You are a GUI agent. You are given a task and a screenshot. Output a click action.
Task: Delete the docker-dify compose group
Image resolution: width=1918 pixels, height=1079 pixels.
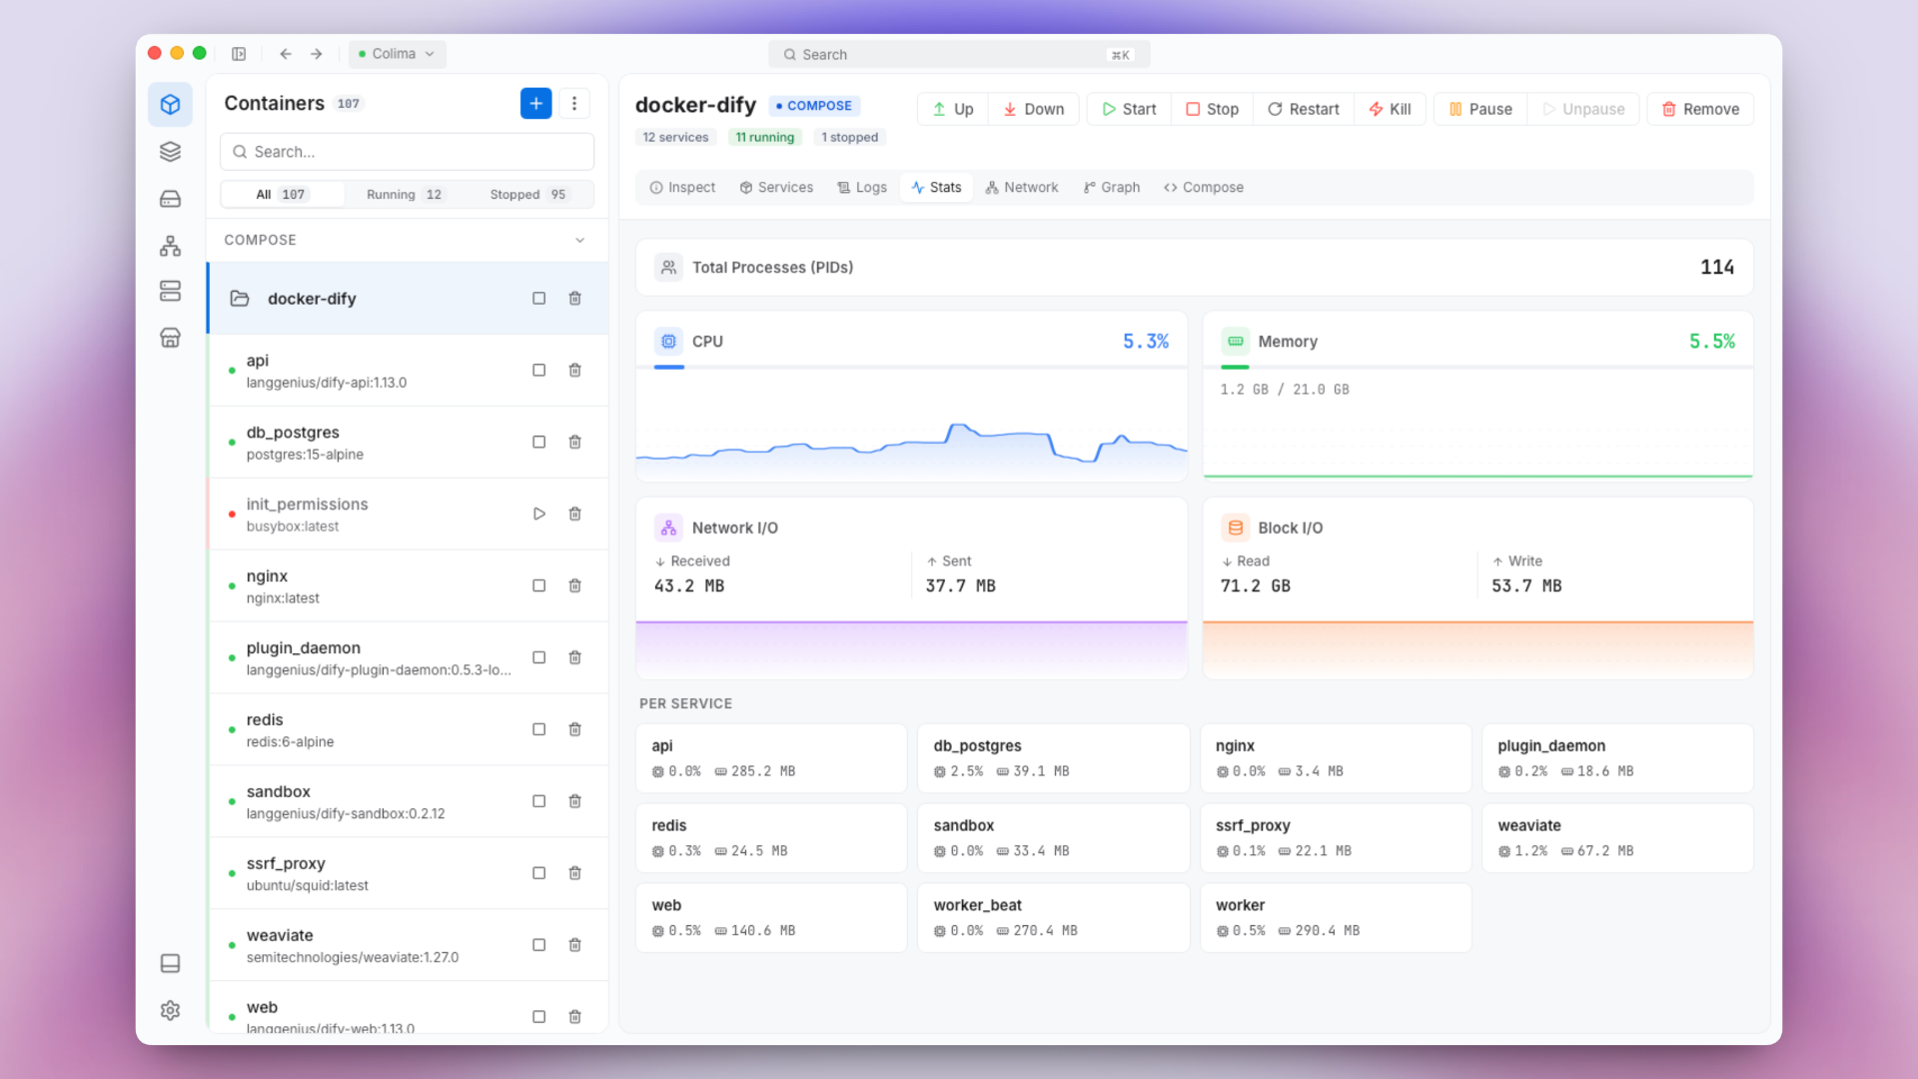[x=574, y=299]
